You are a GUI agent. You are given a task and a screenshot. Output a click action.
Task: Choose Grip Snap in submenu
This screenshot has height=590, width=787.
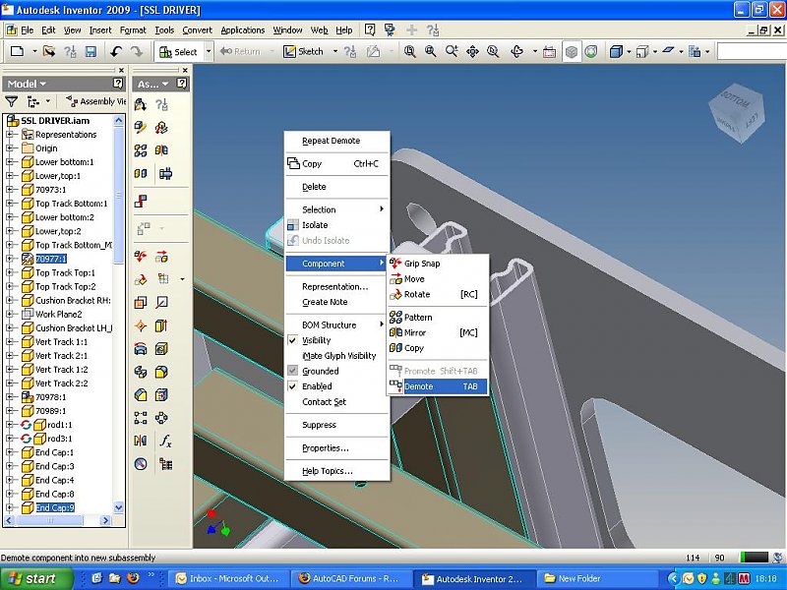point(437,264)
